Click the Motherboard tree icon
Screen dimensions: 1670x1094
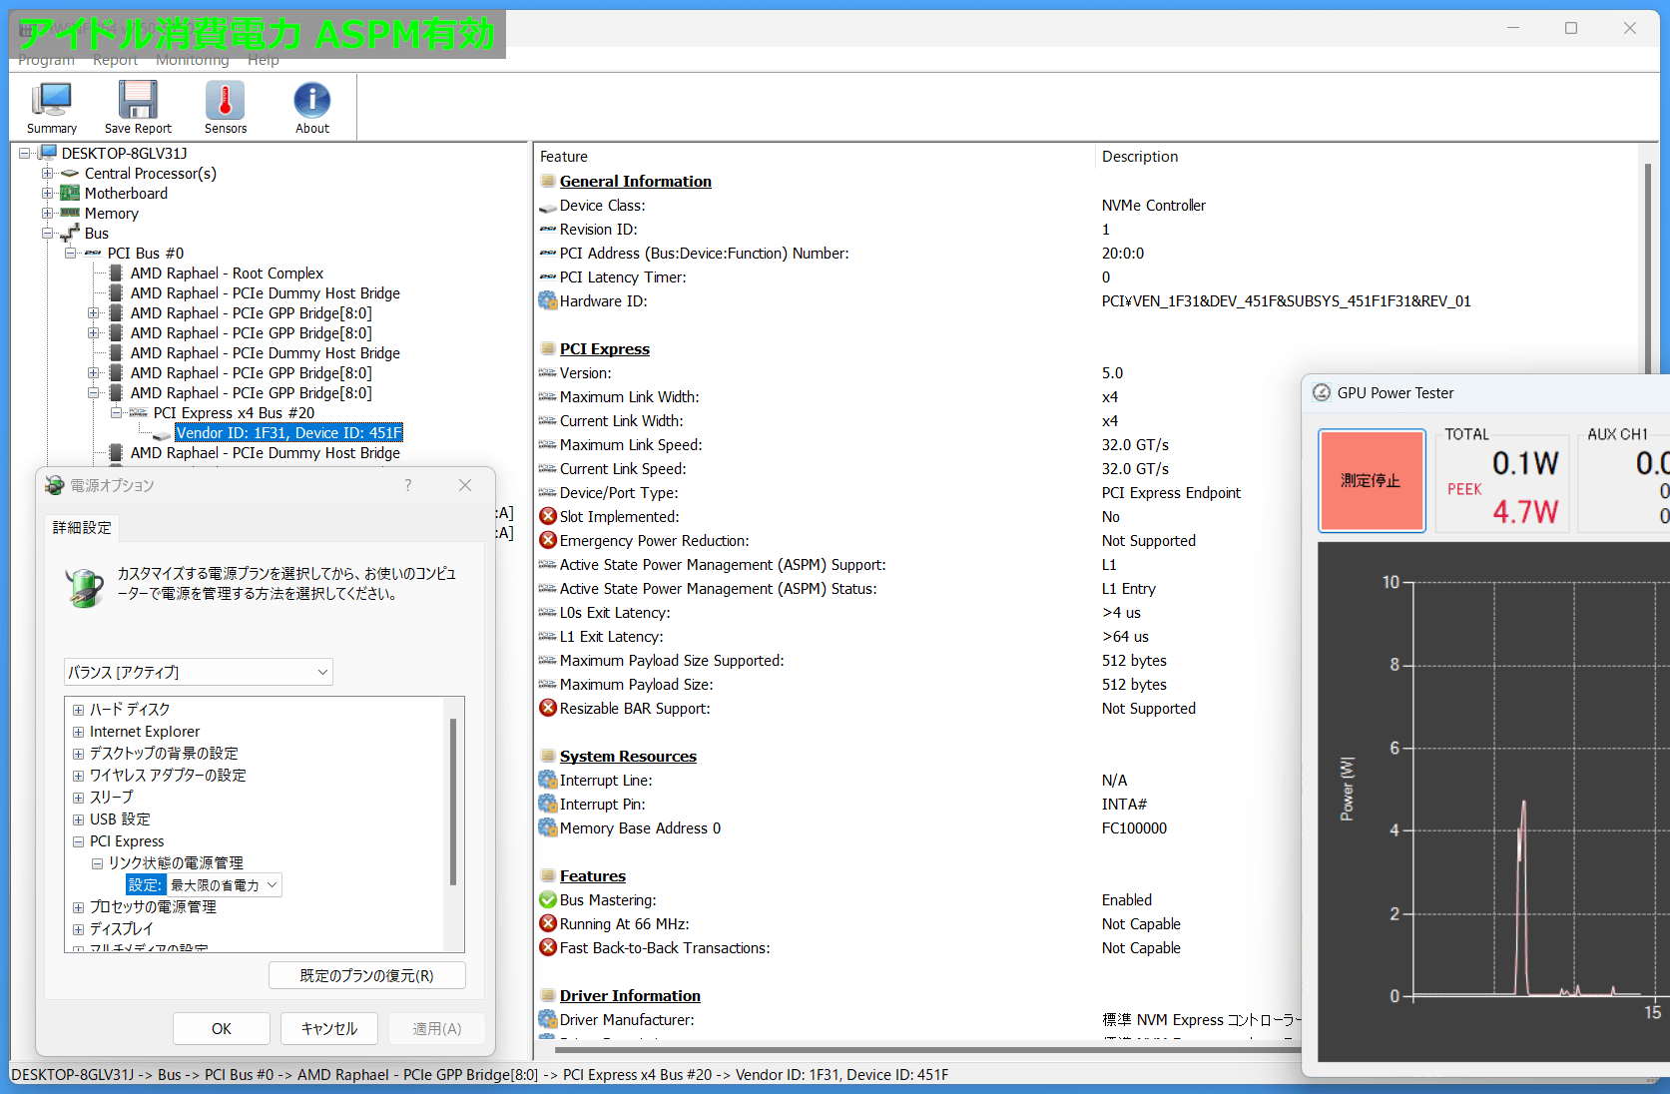(x=70, y=194)
